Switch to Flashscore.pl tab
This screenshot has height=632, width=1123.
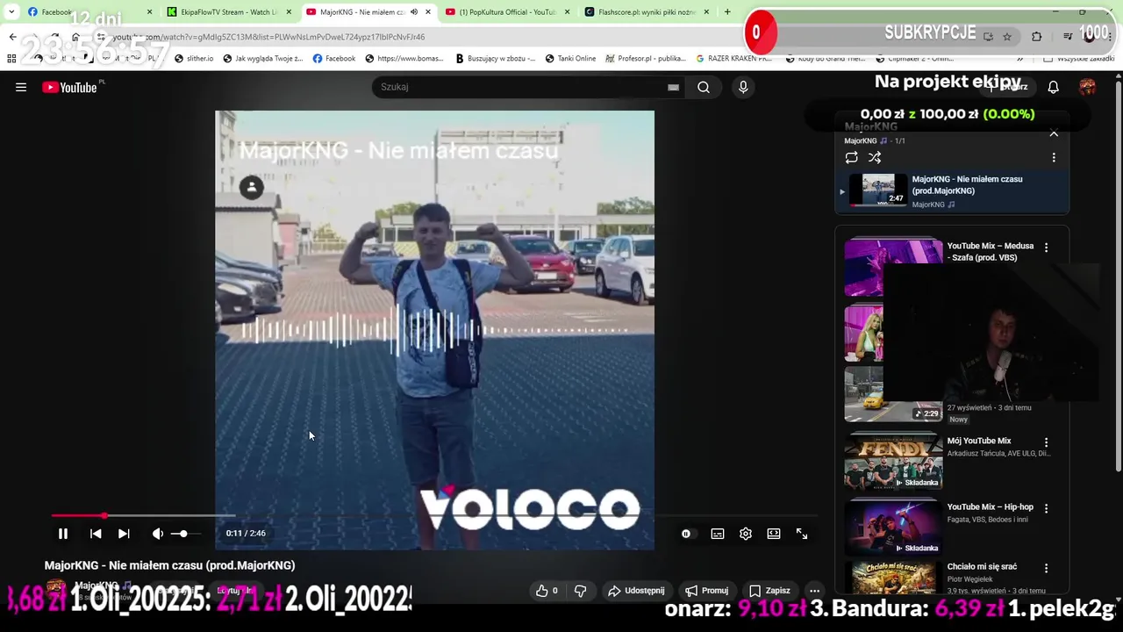click(647, 12)
